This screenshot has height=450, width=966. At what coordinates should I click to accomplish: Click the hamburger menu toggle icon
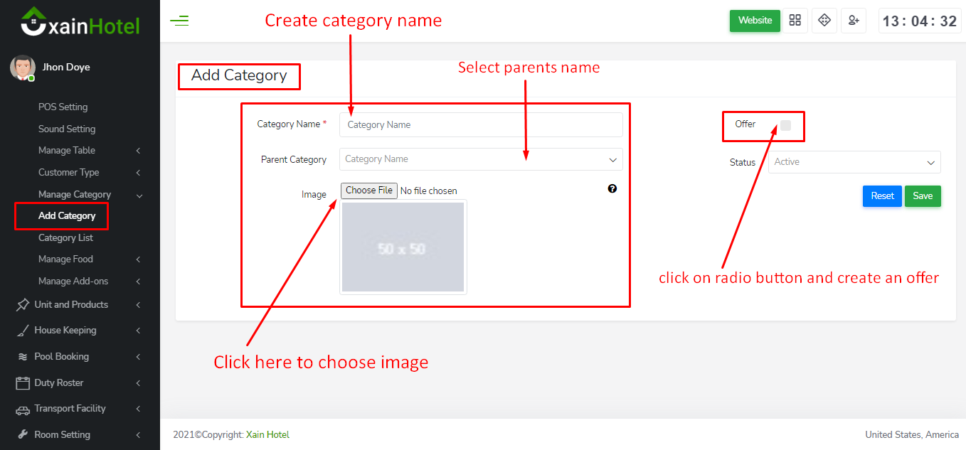179,21
